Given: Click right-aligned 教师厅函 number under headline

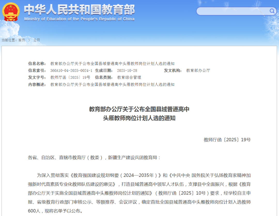Looking at the screenshot, I should 227,140.
